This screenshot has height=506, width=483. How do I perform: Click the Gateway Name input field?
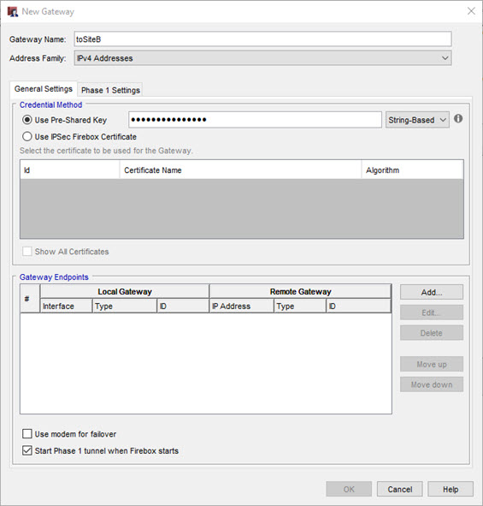pos(262,39)
